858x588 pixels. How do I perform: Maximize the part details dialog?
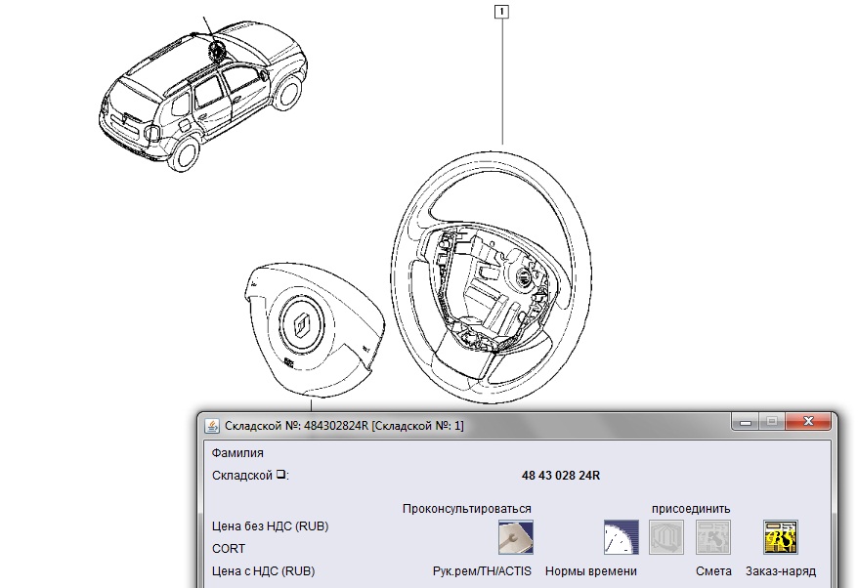pos(772,423)
